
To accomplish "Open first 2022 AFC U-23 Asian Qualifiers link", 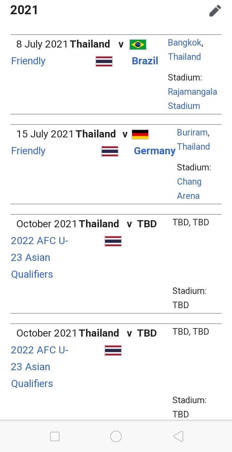I will tap(40, 257).
